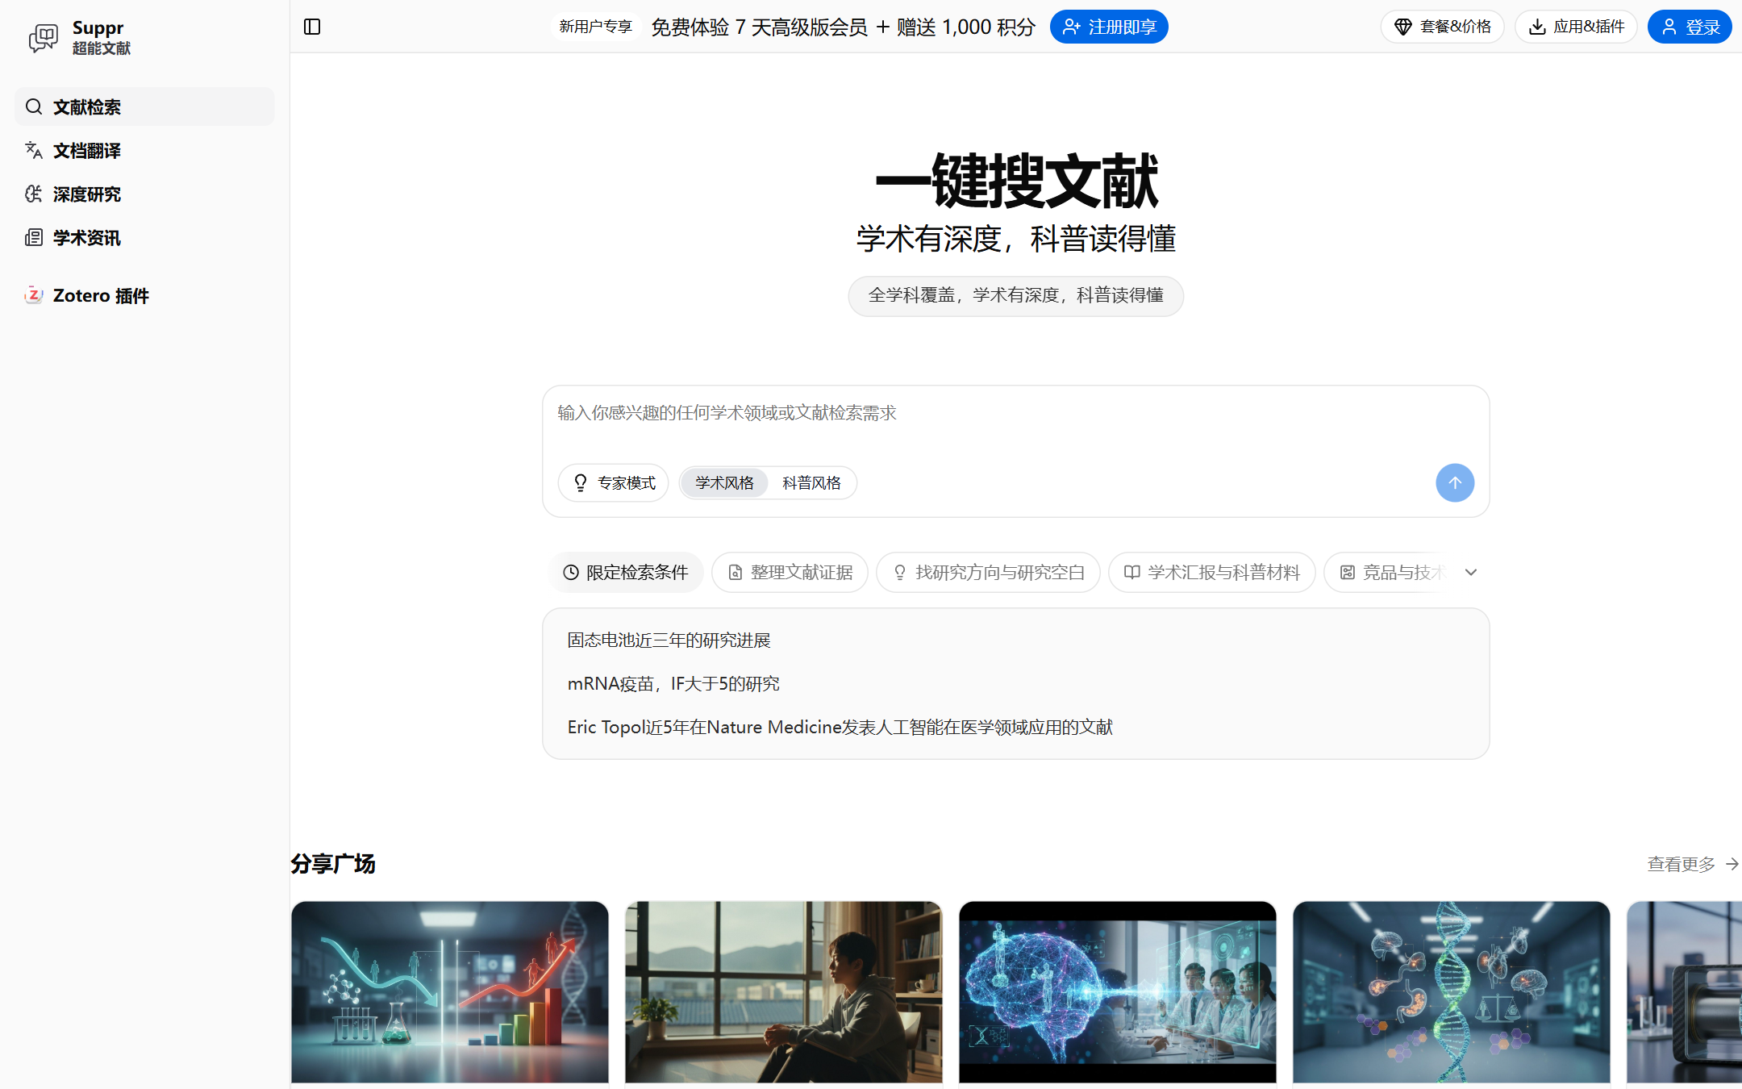The image size is (1742, 1089).
Task: Open 应用&插件 downloads
Action: [1576, 27]
